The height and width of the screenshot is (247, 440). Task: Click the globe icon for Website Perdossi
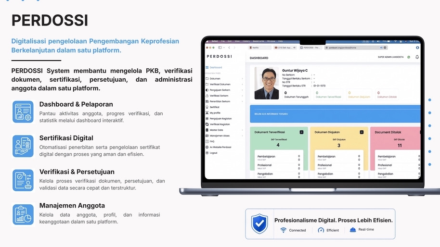(x=207, y=147)
